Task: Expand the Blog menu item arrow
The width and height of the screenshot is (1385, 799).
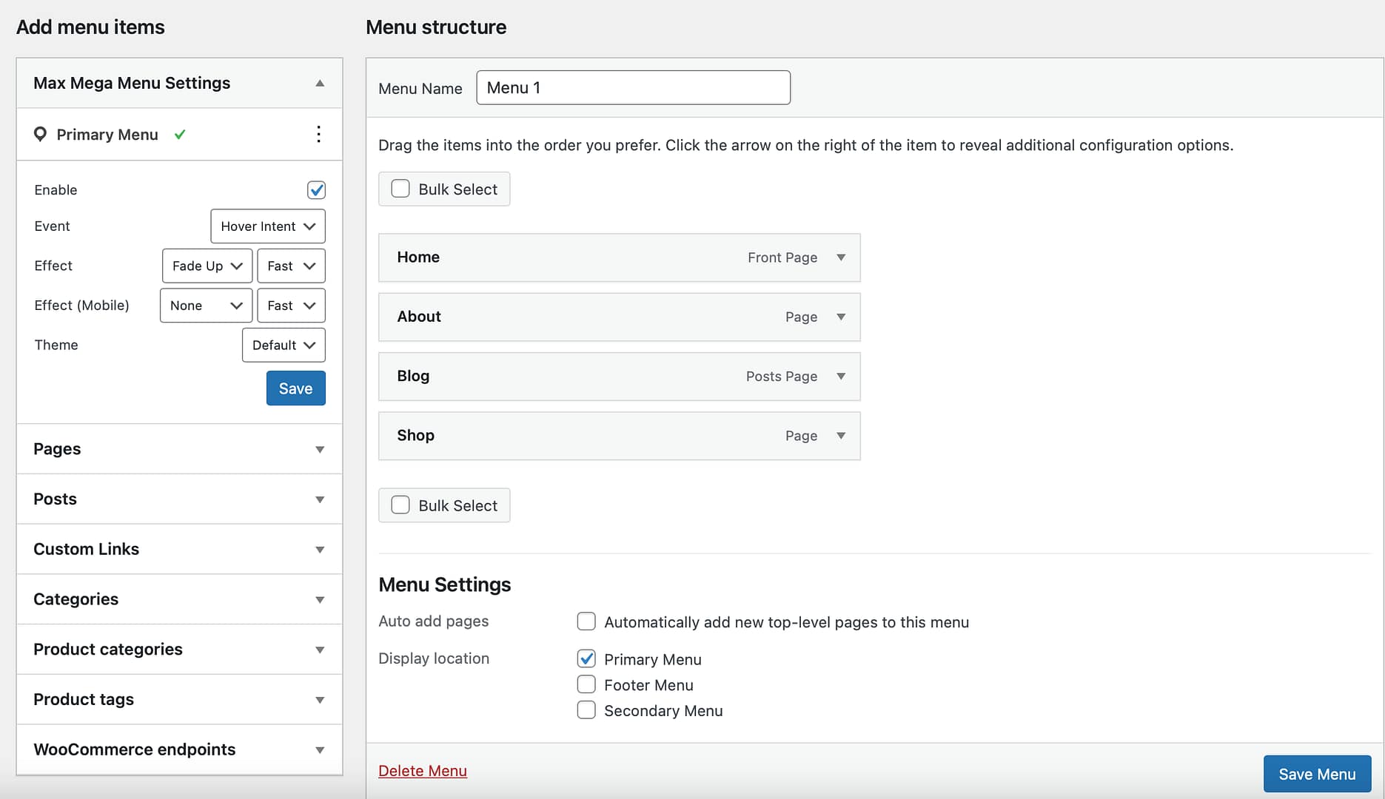Action: (841, 376)
